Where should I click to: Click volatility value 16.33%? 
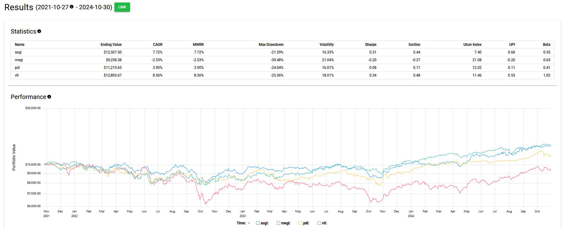click(x=328, y=52)
